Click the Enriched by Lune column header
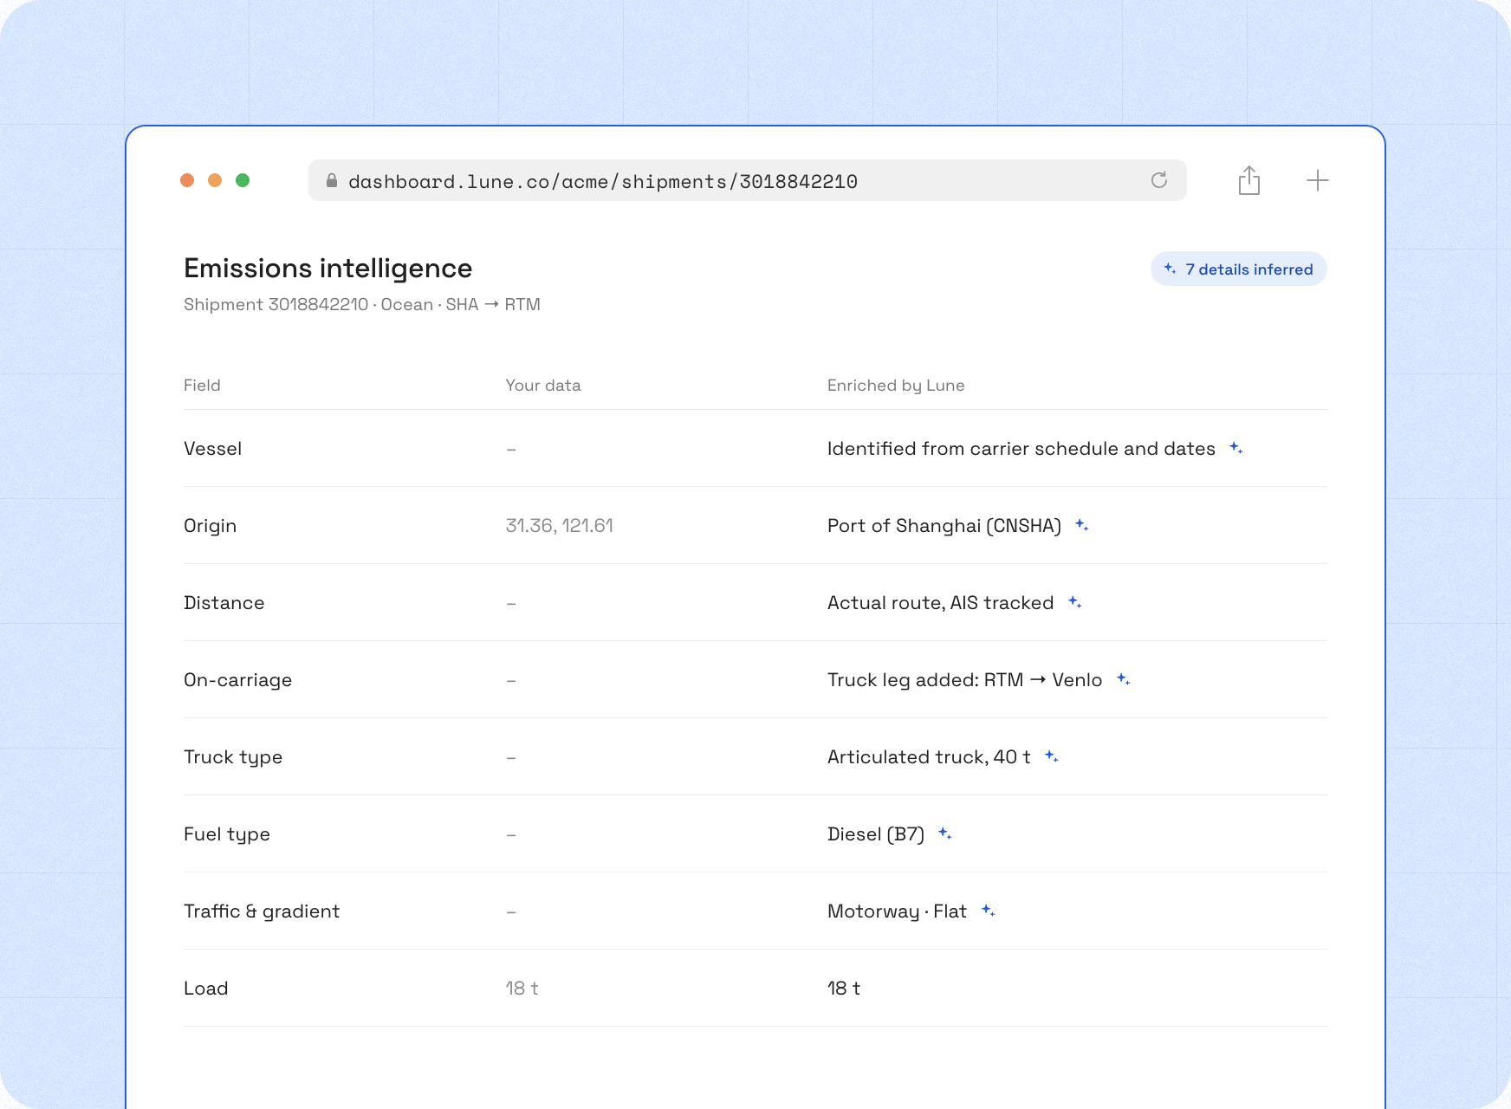 (896, 385)
